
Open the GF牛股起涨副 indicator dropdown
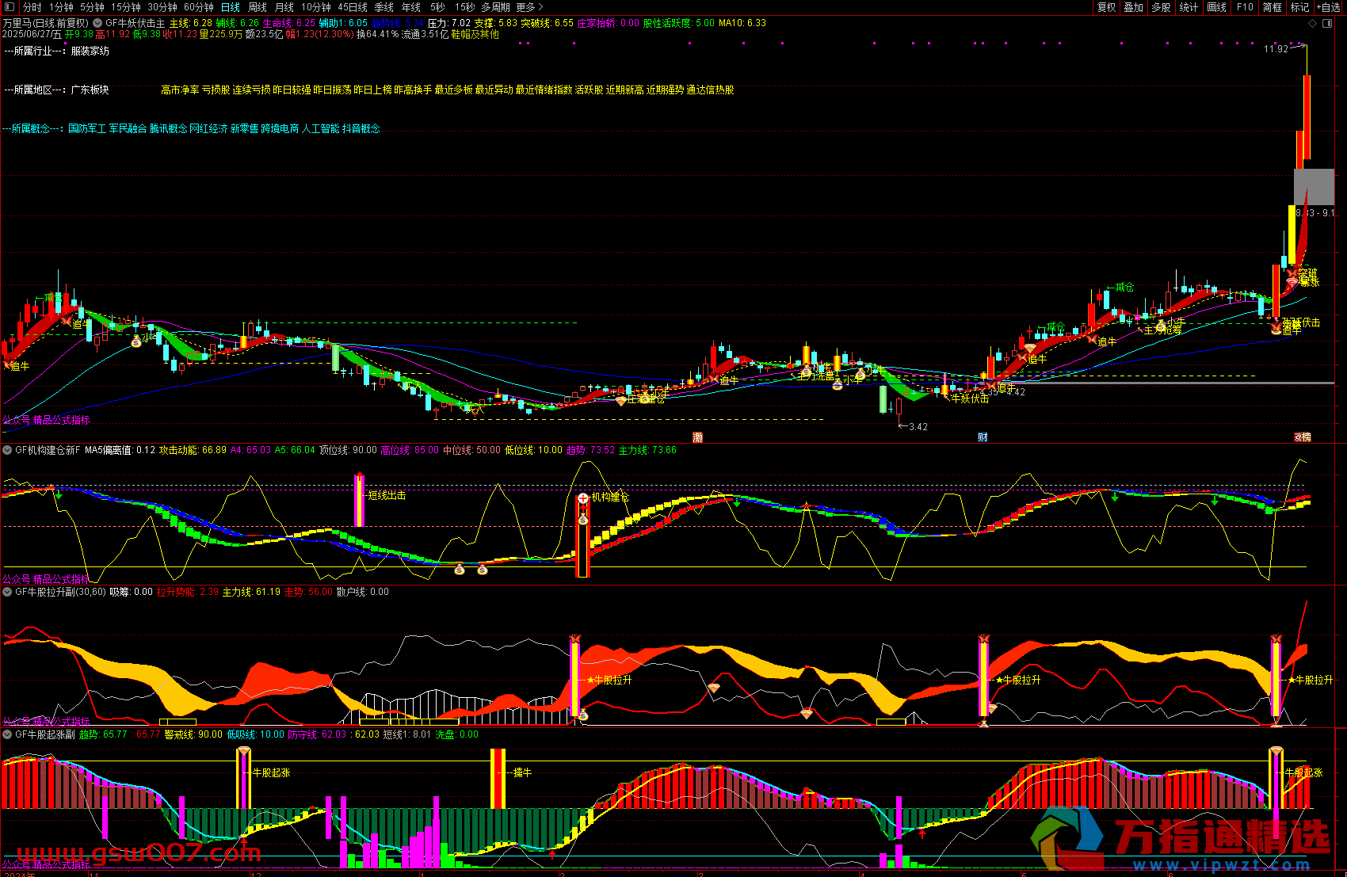7,734
